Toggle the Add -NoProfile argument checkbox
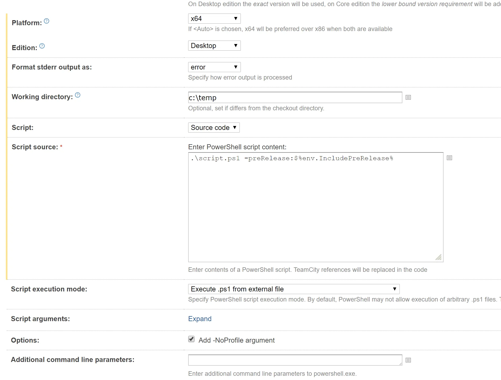The width and height of the screenshot is (501, 380). [191, 339]
